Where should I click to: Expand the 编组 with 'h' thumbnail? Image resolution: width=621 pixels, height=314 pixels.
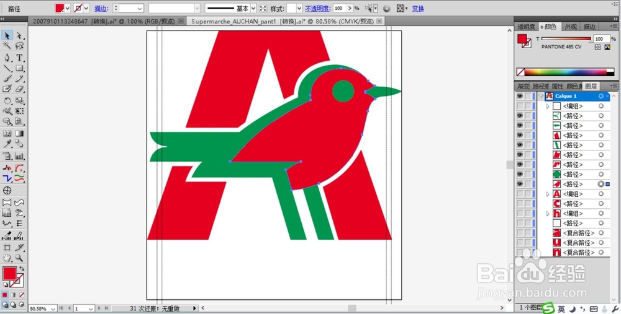[x=548, y=213]
